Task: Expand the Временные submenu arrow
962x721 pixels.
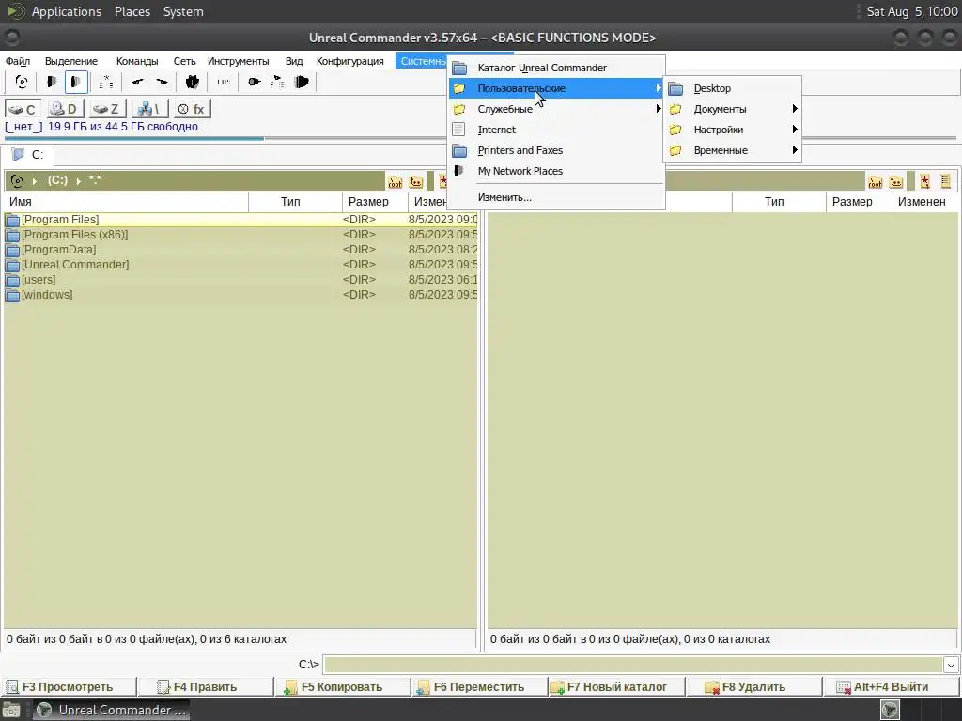Action: (795, 150)
